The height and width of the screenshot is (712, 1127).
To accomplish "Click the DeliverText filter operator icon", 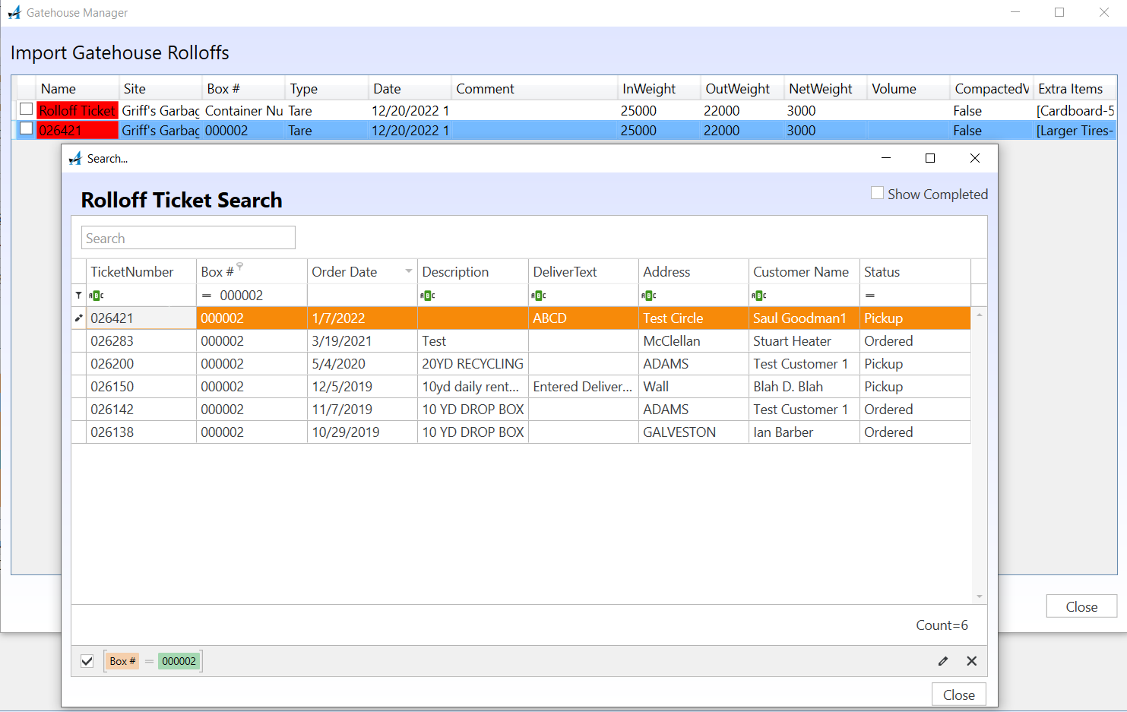I will [x=539, y=296].
